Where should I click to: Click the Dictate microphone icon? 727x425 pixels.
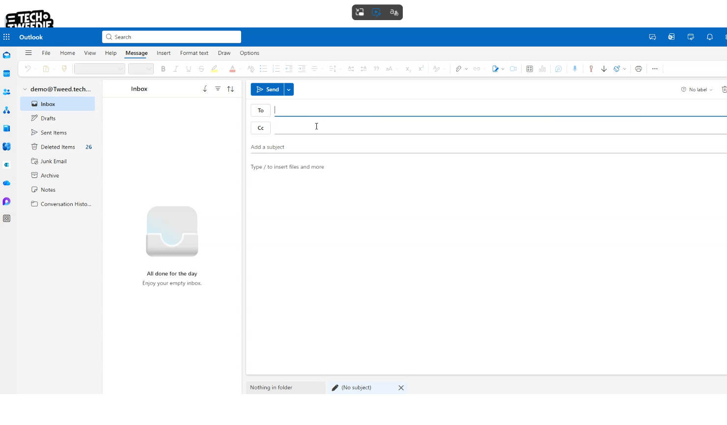tap(575, 69)
